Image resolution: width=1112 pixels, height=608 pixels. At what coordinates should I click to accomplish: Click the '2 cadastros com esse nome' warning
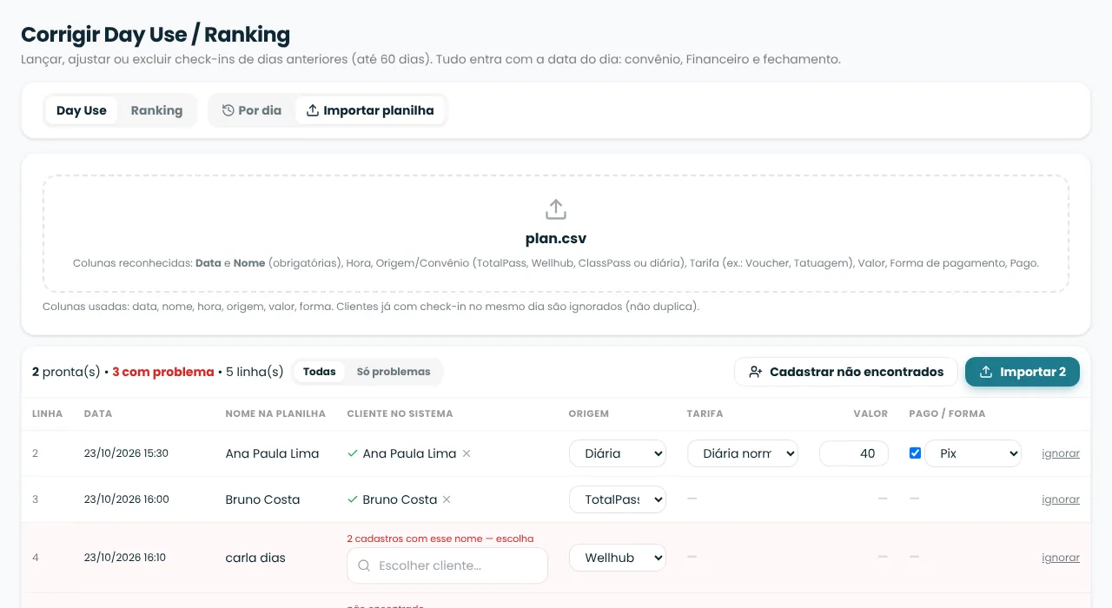point(440,539)
